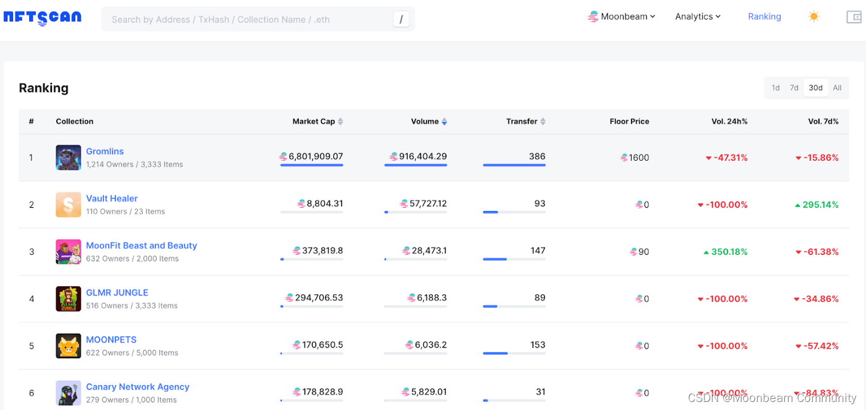This screenshot has width=866, height=410.
Task: Click GLMR icon beside Vault Healer 8,804.31
Action: (301, 203)
